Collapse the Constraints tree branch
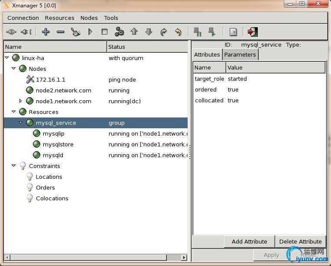Screen dimensions: 331x266 (x=14, y=166)
